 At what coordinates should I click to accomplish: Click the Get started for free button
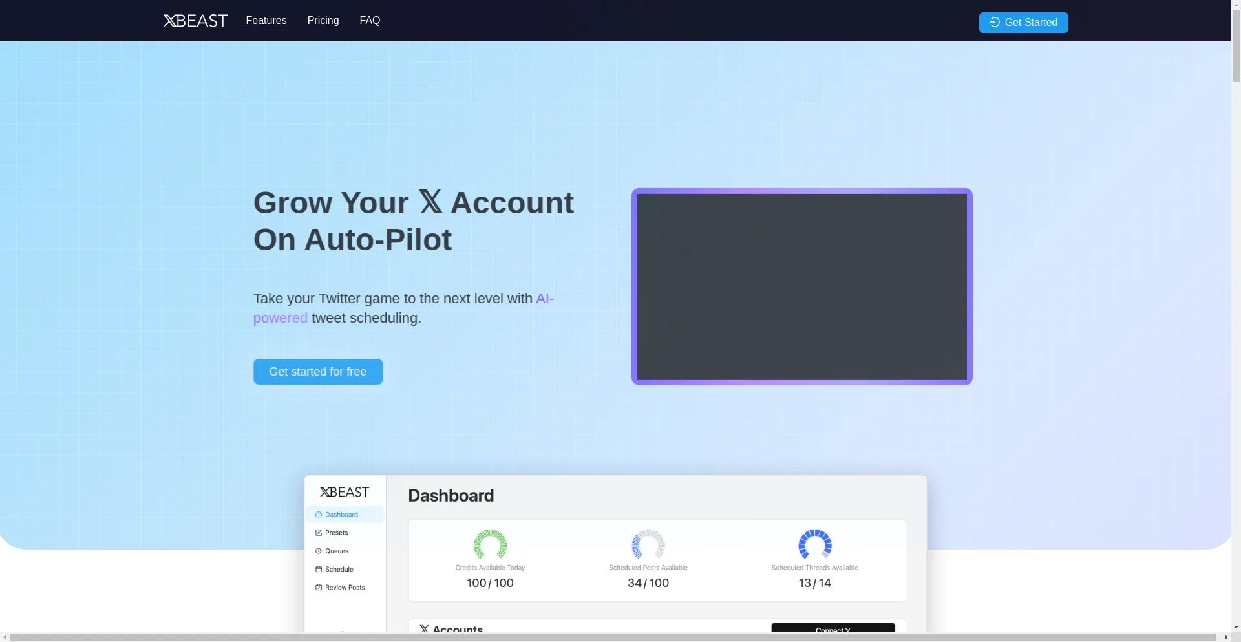[x=318, y=372]
